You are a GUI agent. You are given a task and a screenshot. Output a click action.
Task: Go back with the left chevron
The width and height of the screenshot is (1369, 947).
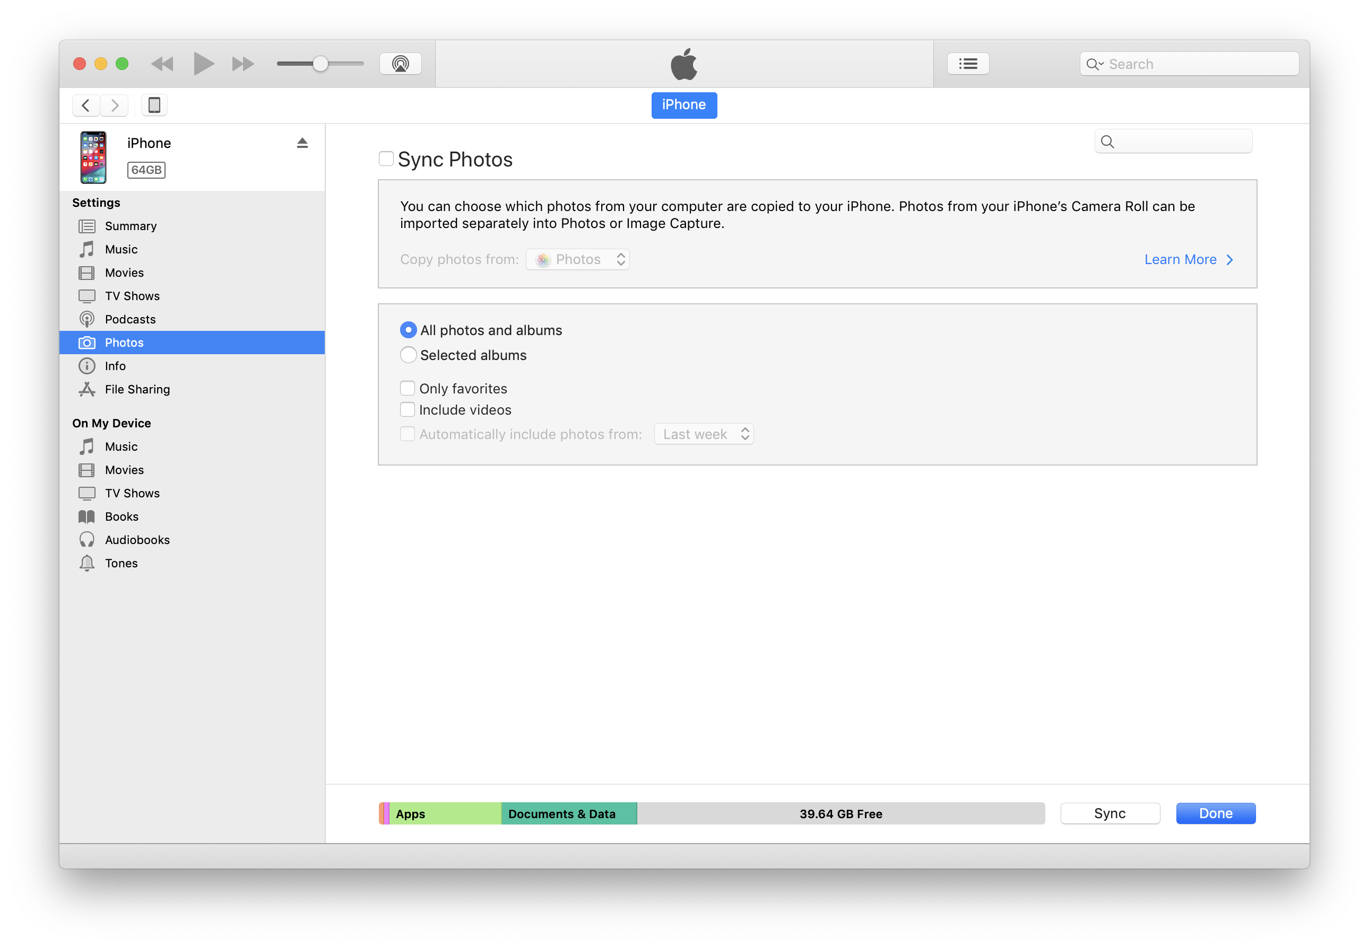point(86,105)
